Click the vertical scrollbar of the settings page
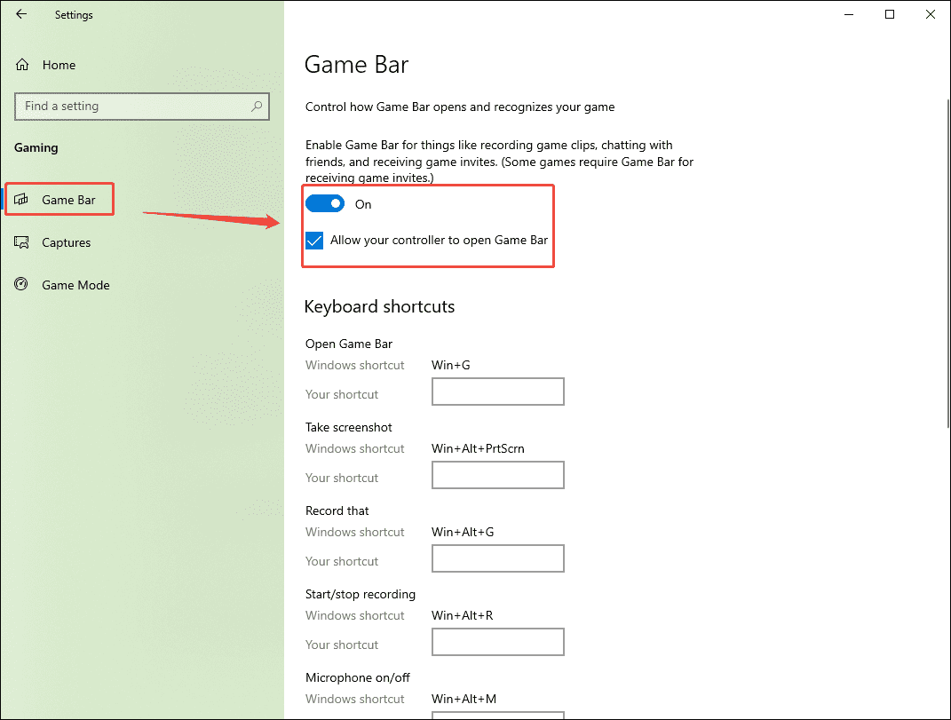The image size is (951, 720). [948, 264]
